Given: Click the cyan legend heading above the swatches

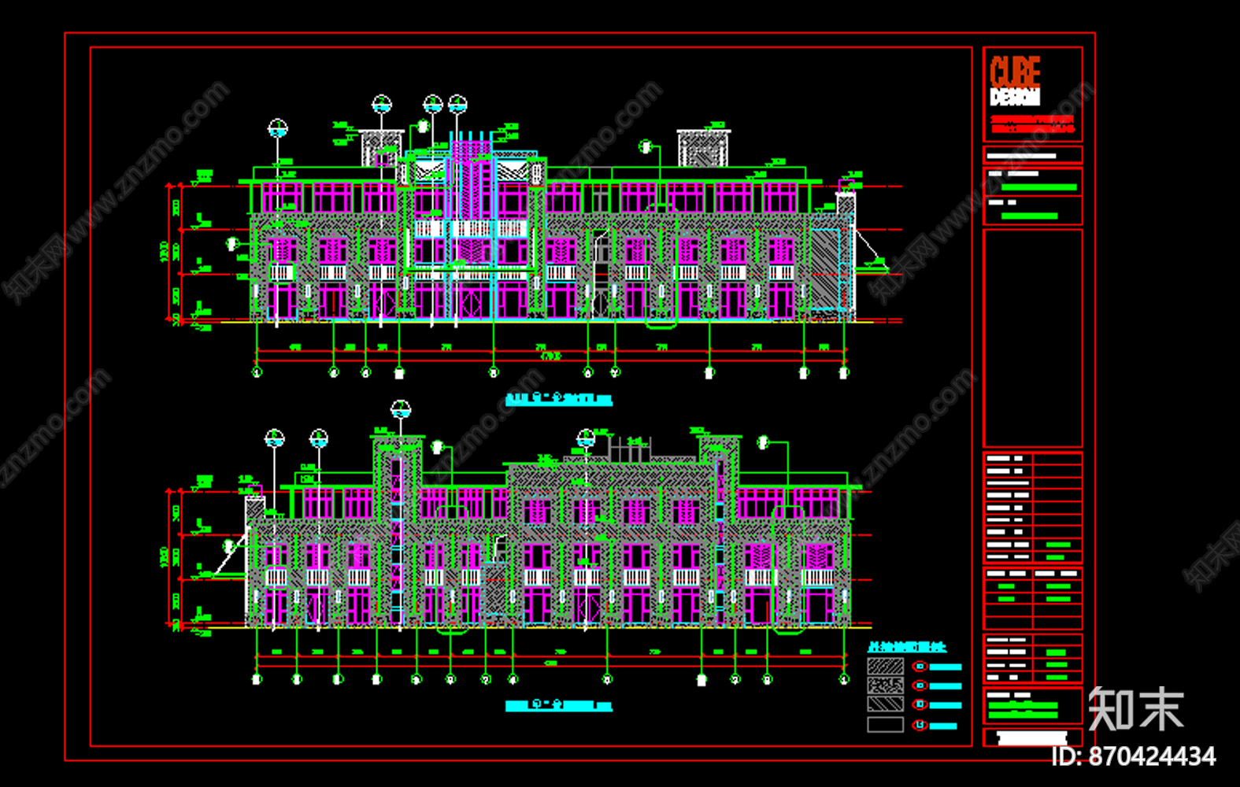Looking at the screenshot, I should (x=906, y=647).
